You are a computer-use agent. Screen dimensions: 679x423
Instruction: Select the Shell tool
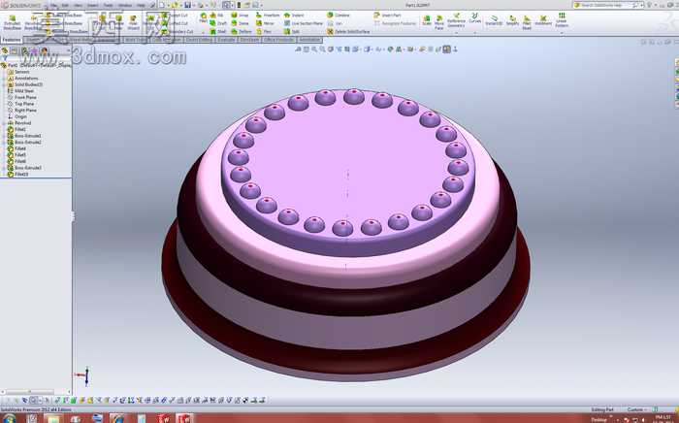218,32
